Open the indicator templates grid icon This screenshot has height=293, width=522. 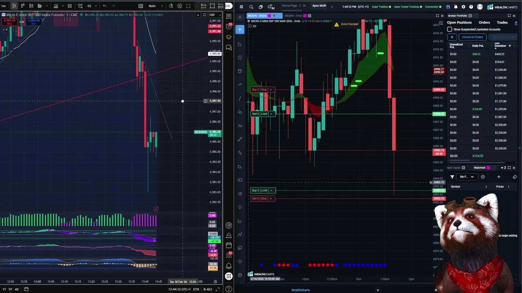(x=70, y=6)
